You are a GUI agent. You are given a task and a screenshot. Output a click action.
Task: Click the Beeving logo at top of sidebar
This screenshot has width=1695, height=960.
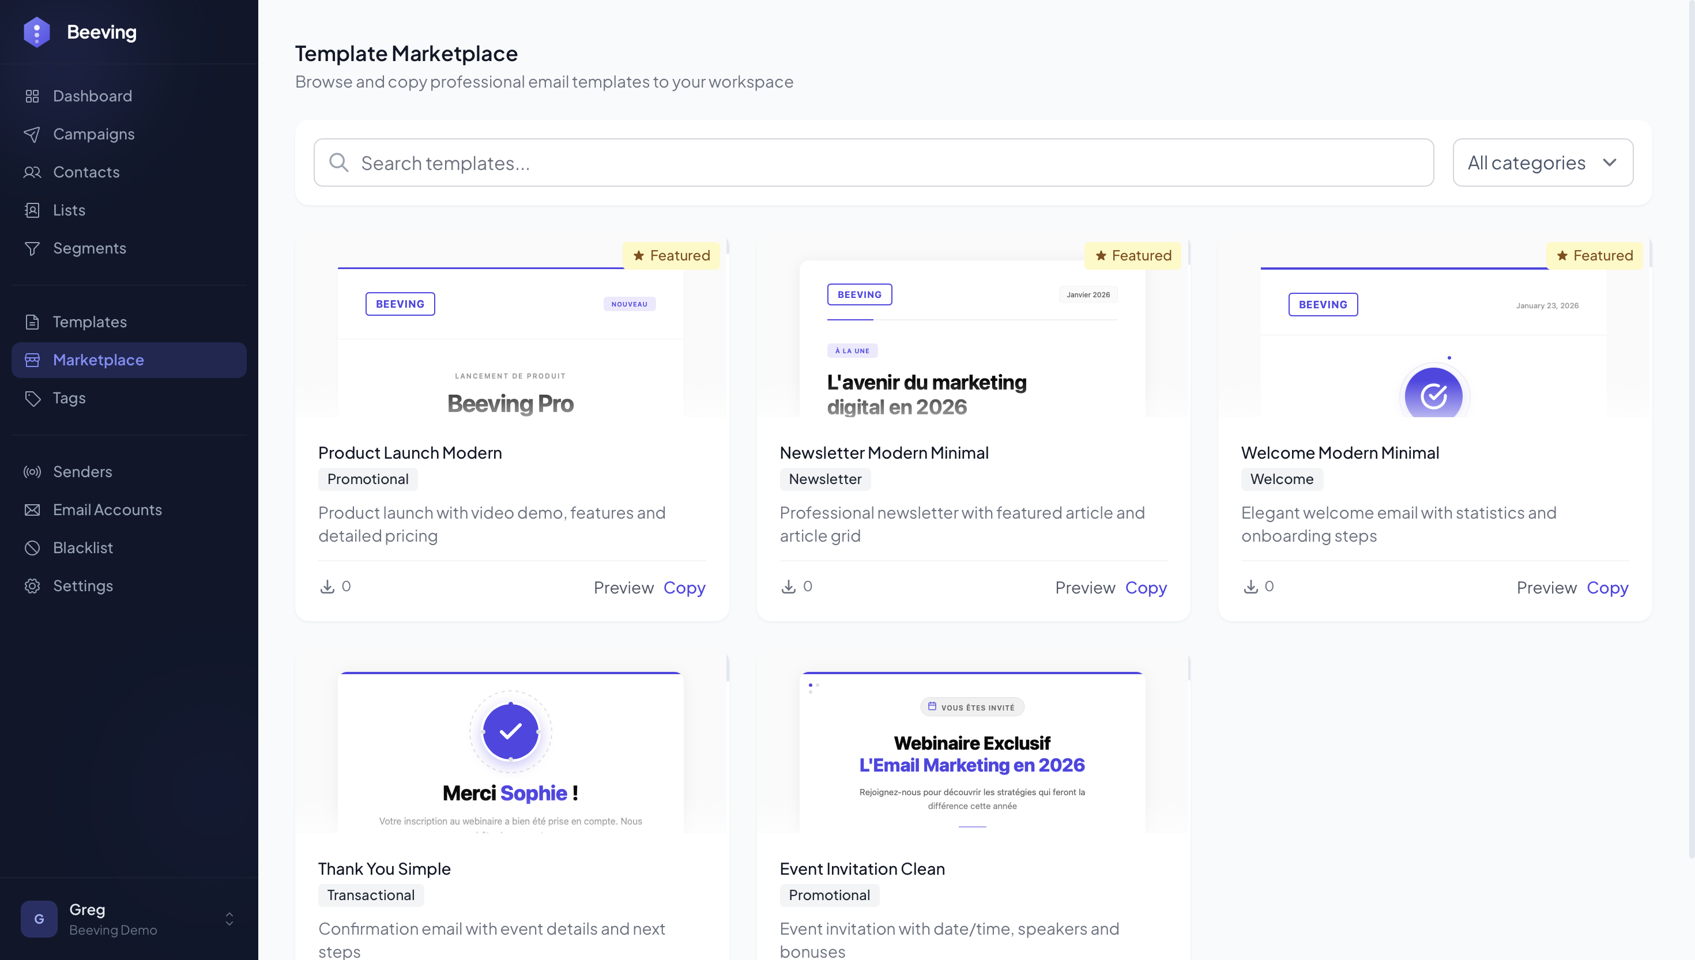[x=37, y=31]
